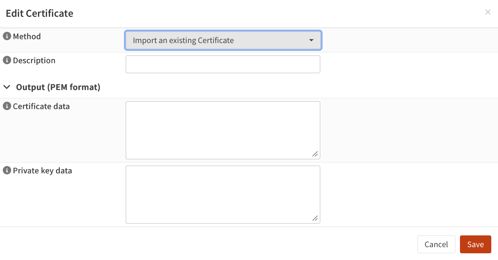The height and width of the screenshot is (260, 498).
Task: Click the Certificate data textarea resize handle
Action: 315,154
